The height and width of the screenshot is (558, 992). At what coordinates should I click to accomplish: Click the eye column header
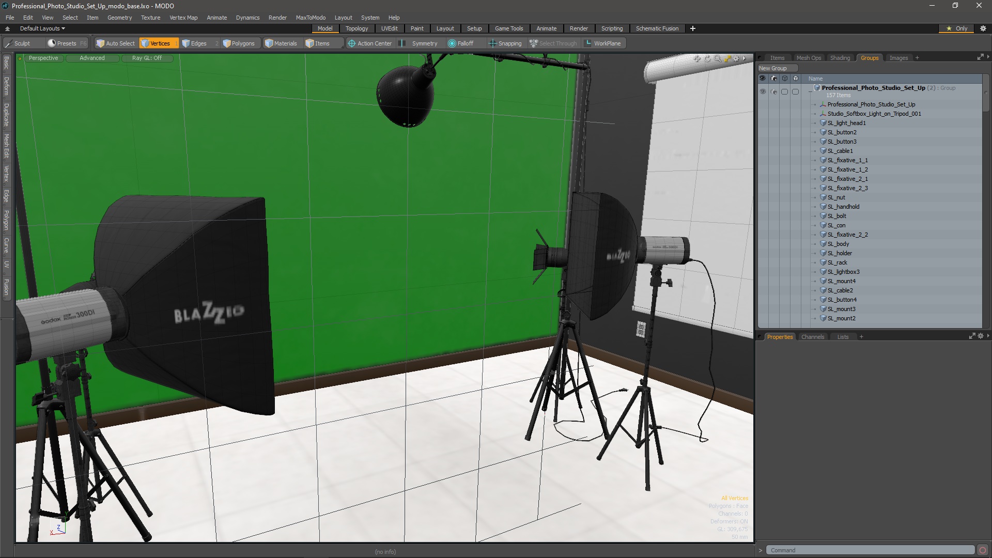tap(763, 79)
